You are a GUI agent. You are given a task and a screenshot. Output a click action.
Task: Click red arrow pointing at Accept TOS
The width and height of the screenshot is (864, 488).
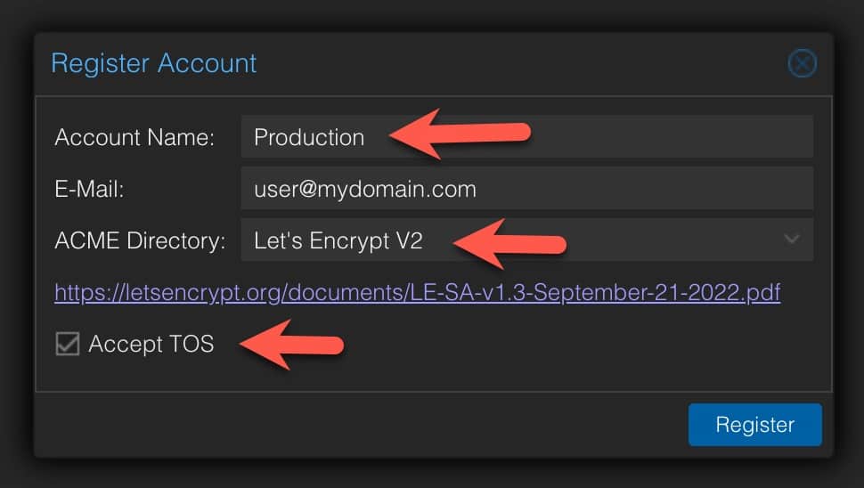coord(291,345)
